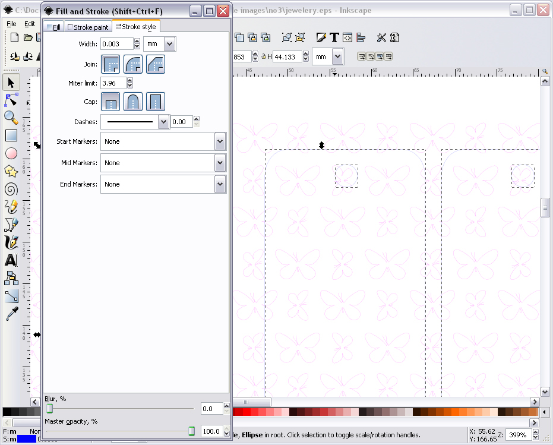This screenshot has height=445, width=553.
Task: Set Miter join style
Action: pos(110,64)
